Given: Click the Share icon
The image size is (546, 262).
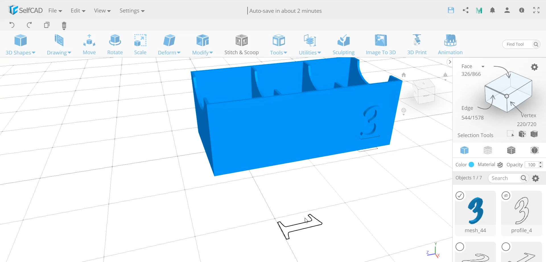Looking at the screenshot, I should point(465,10).
